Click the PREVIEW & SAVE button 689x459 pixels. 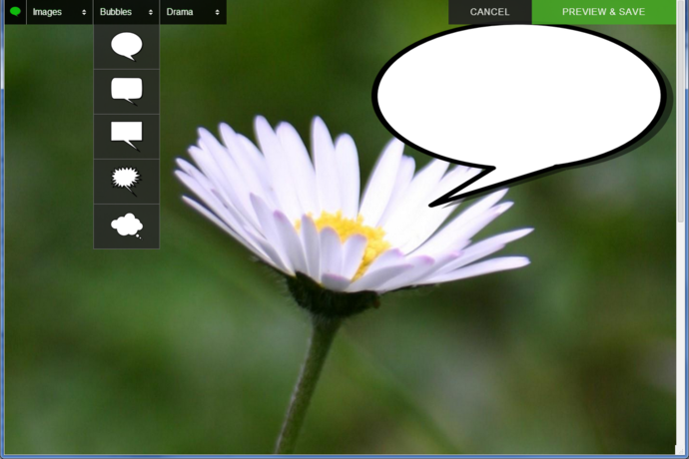[x=603, y=12]
